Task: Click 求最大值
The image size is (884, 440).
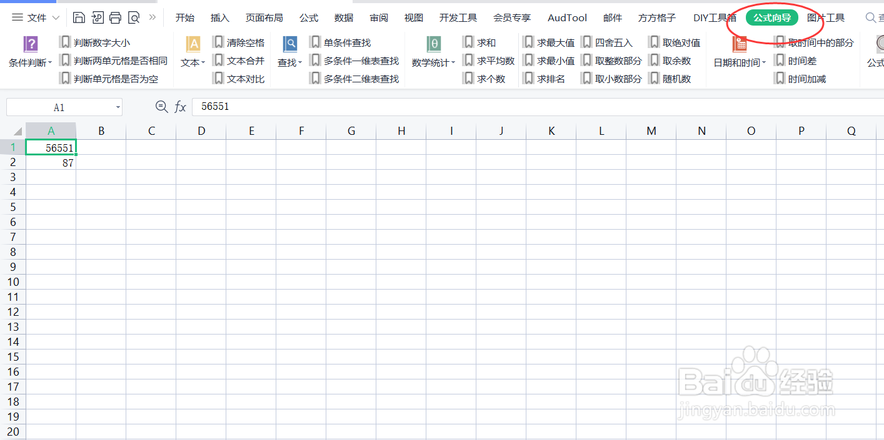Action: click(x=549, y=42)
